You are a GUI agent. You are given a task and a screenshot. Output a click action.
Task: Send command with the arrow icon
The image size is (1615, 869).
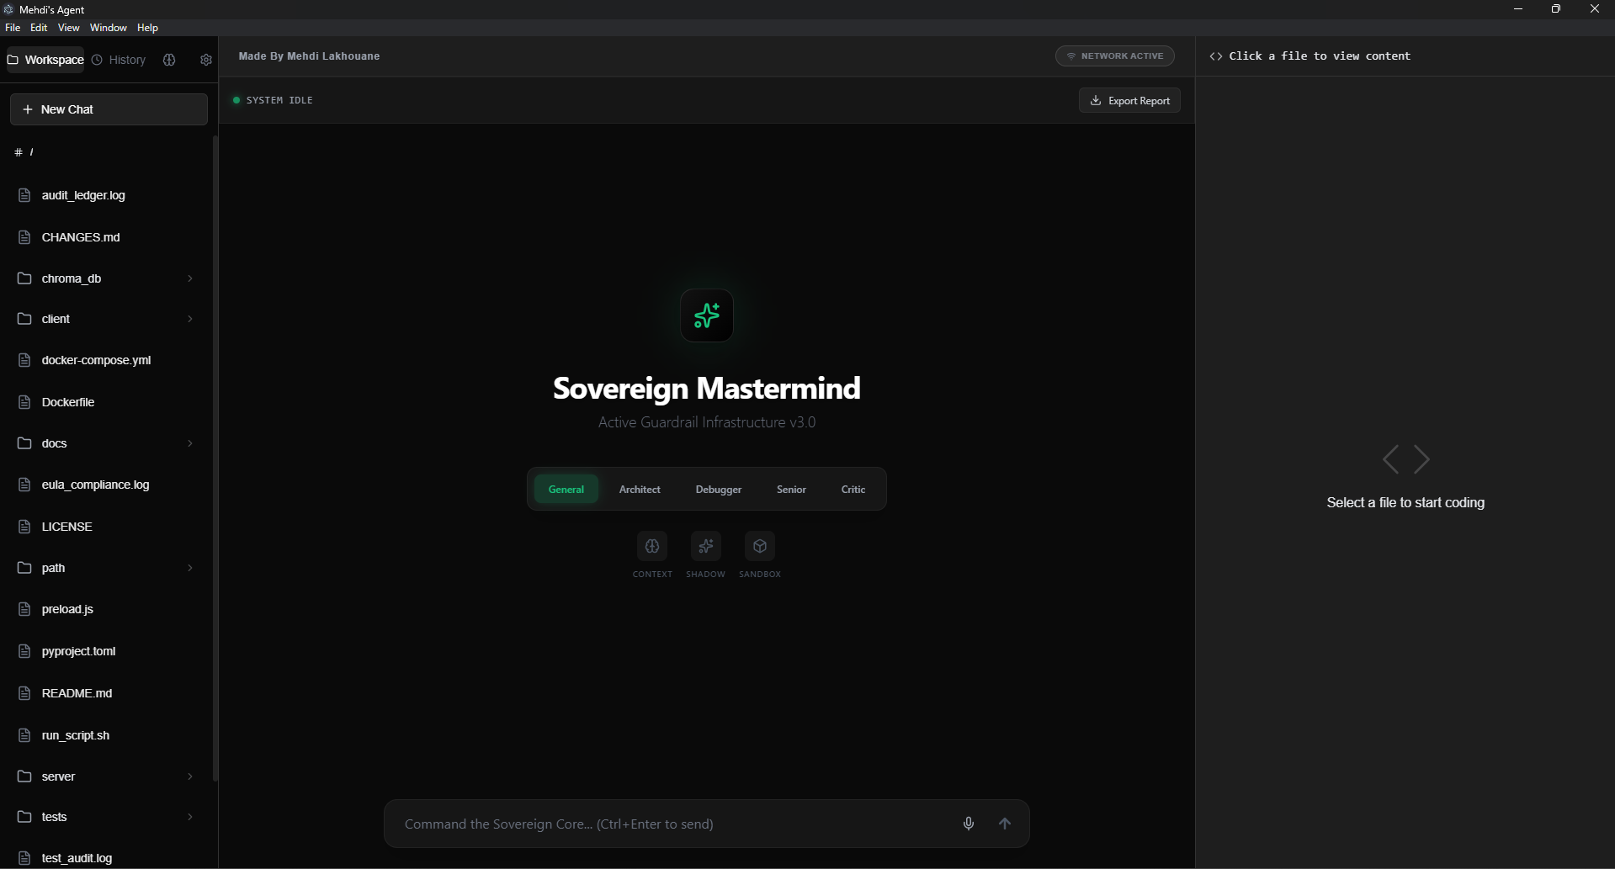(x=1006, y=824)
